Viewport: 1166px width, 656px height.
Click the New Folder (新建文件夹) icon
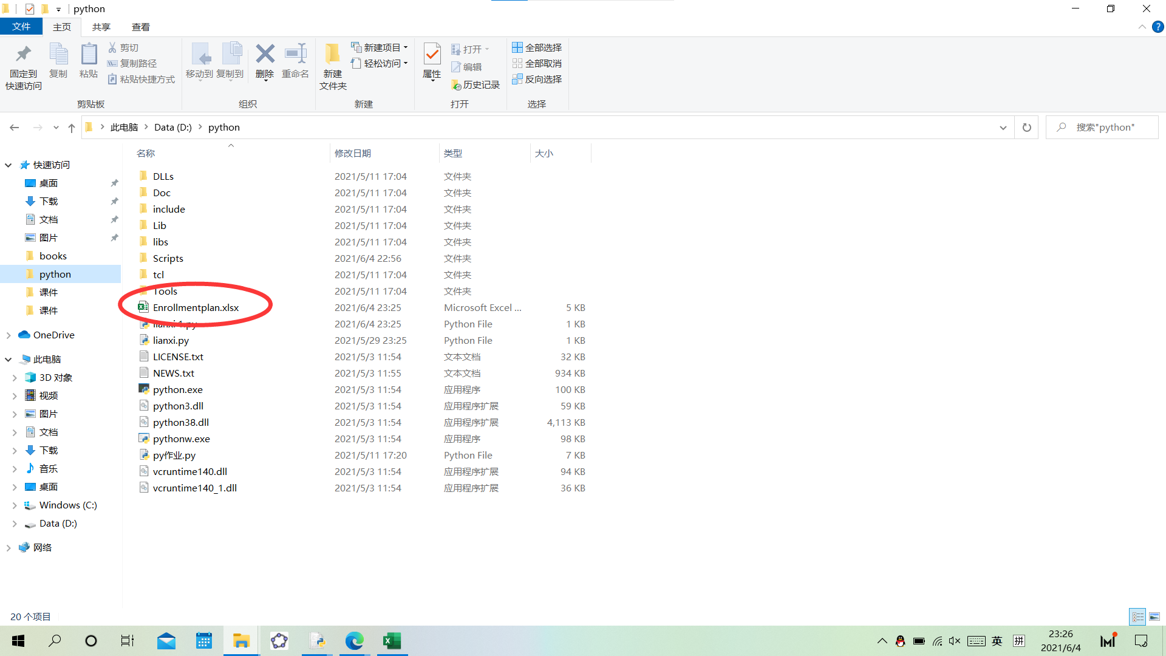332,55
